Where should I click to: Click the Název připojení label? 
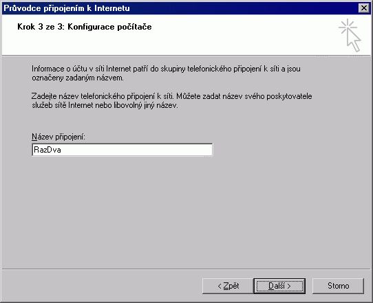[58, 137]
